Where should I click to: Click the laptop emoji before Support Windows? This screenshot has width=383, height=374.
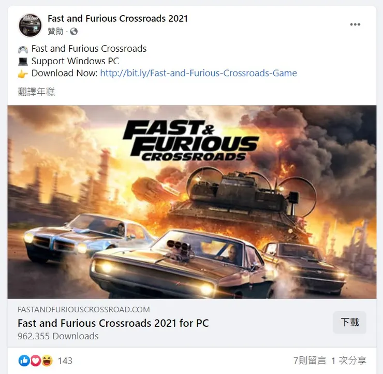coord(23,61)
